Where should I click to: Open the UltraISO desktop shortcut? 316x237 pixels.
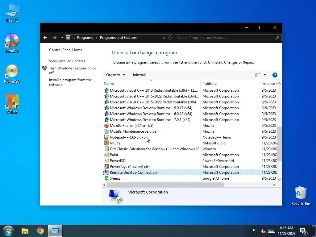click(x=12, y=43)
